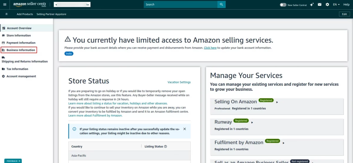This screenshot has width=353, height=163.
Task: Open the messages envelope icon
Action: [x=319, y=5]
